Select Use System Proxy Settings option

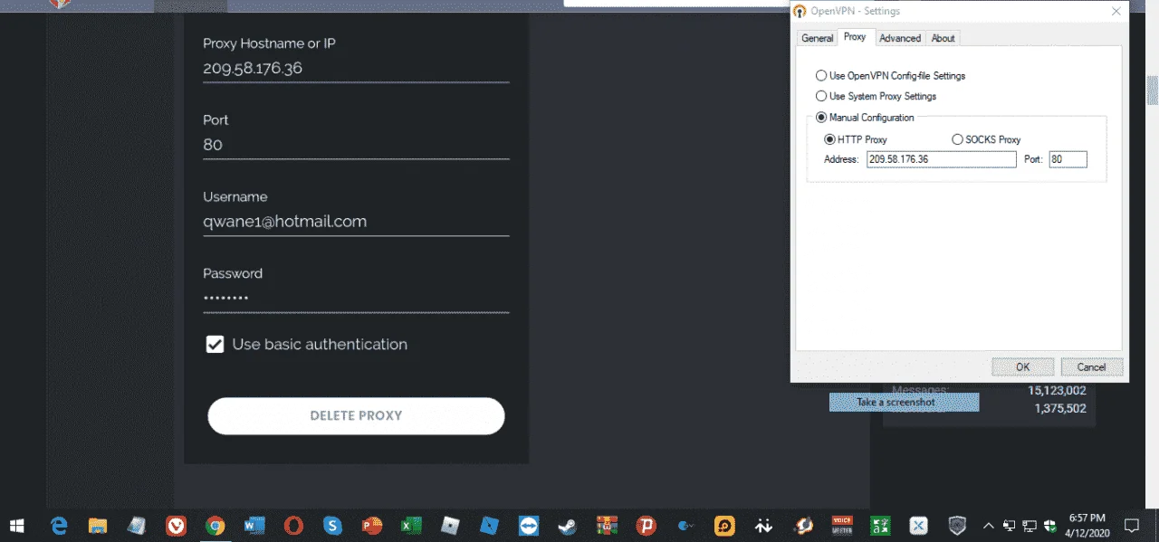click(x=821, y=96)
